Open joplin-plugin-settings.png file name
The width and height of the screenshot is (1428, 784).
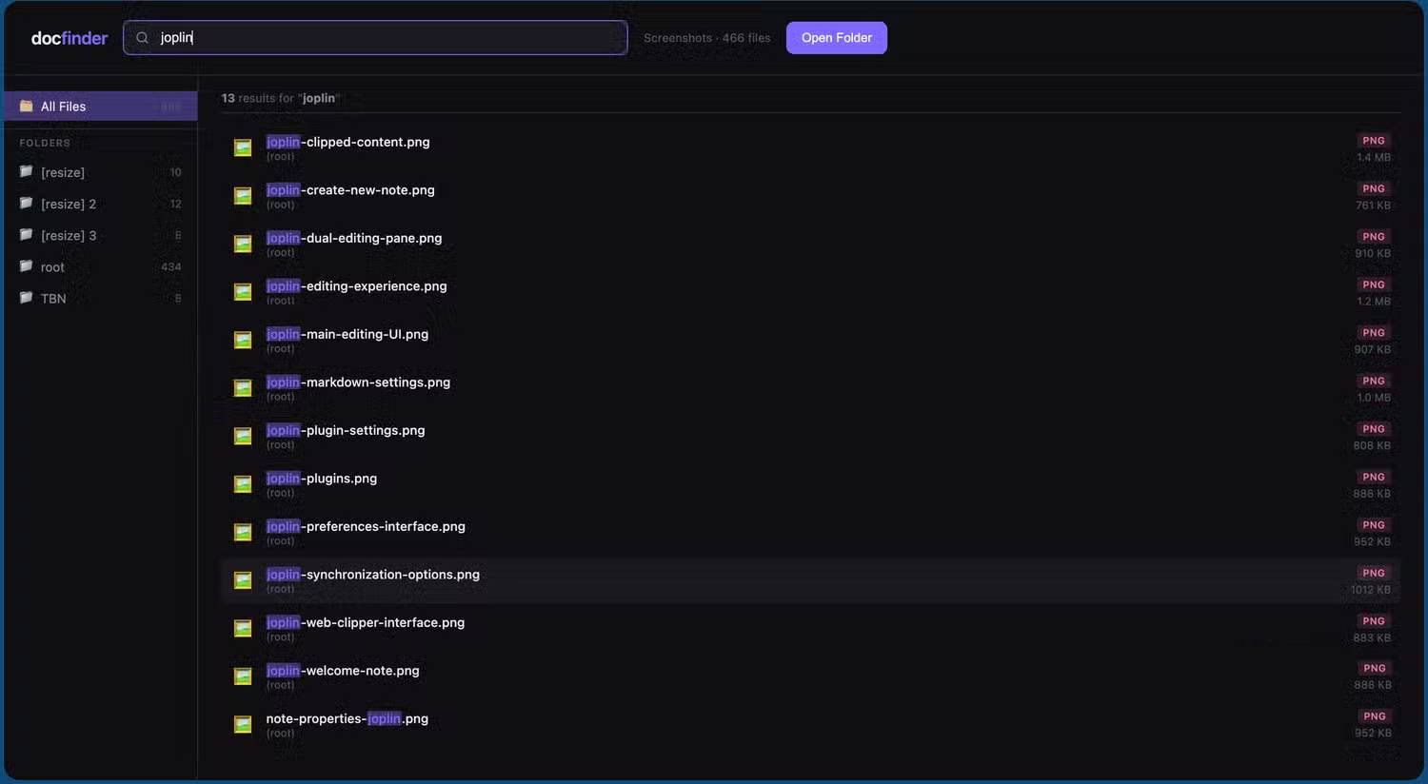(346, 430)
